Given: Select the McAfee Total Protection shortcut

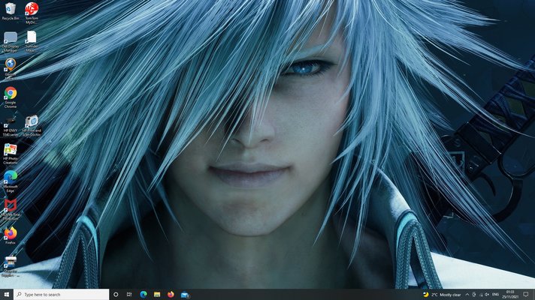Looking at the screenshot, I should 11,210.
